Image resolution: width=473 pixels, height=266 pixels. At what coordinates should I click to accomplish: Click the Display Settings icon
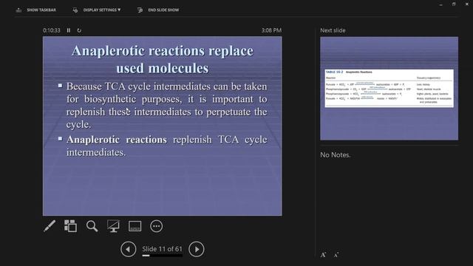coord(75,10)
